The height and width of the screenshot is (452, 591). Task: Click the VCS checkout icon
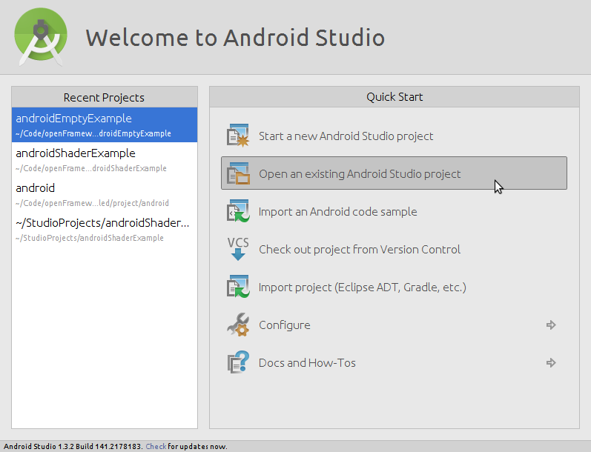click(238, 250)
